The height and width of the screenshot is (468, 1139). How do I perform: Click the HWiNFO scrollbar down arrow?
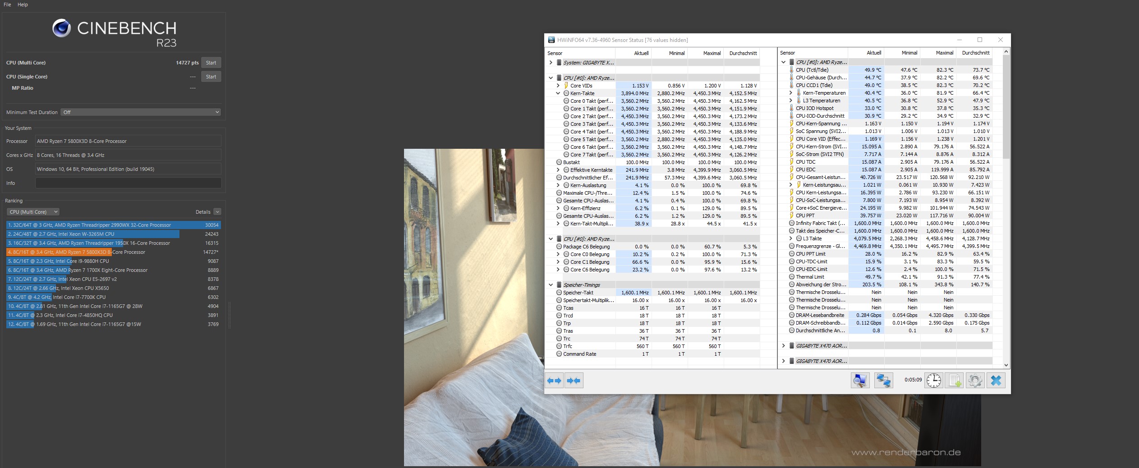tap(1006, 365)
